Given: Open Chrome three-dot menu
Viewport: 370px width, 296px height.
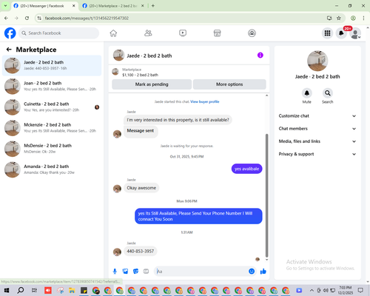Looking at the screenshot, I should pos(363,18).
